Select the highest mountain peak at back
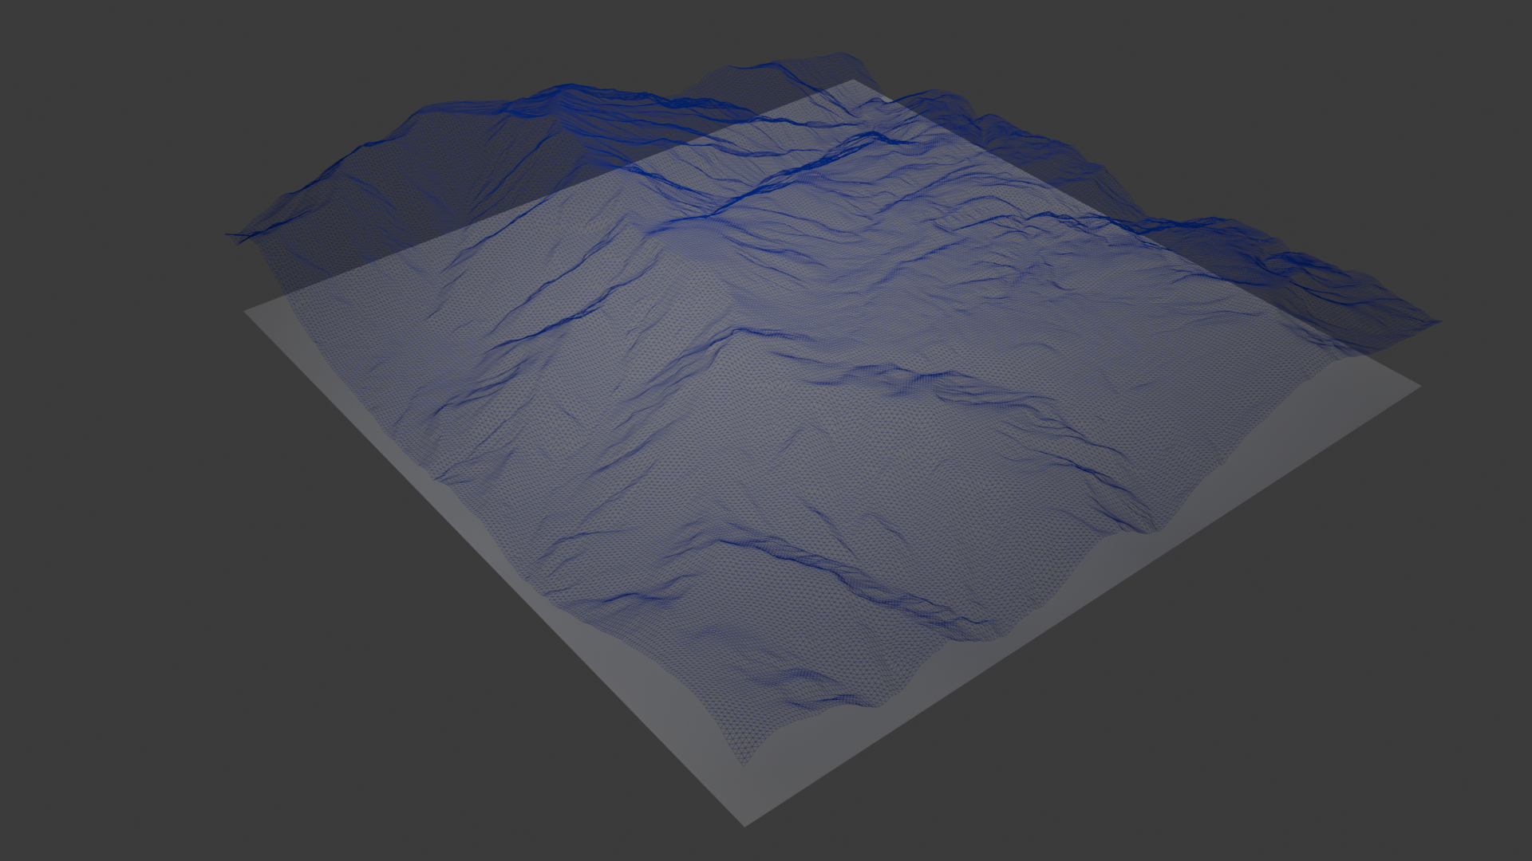This screenshot has width=1532, height=861. tap(839, 55)
